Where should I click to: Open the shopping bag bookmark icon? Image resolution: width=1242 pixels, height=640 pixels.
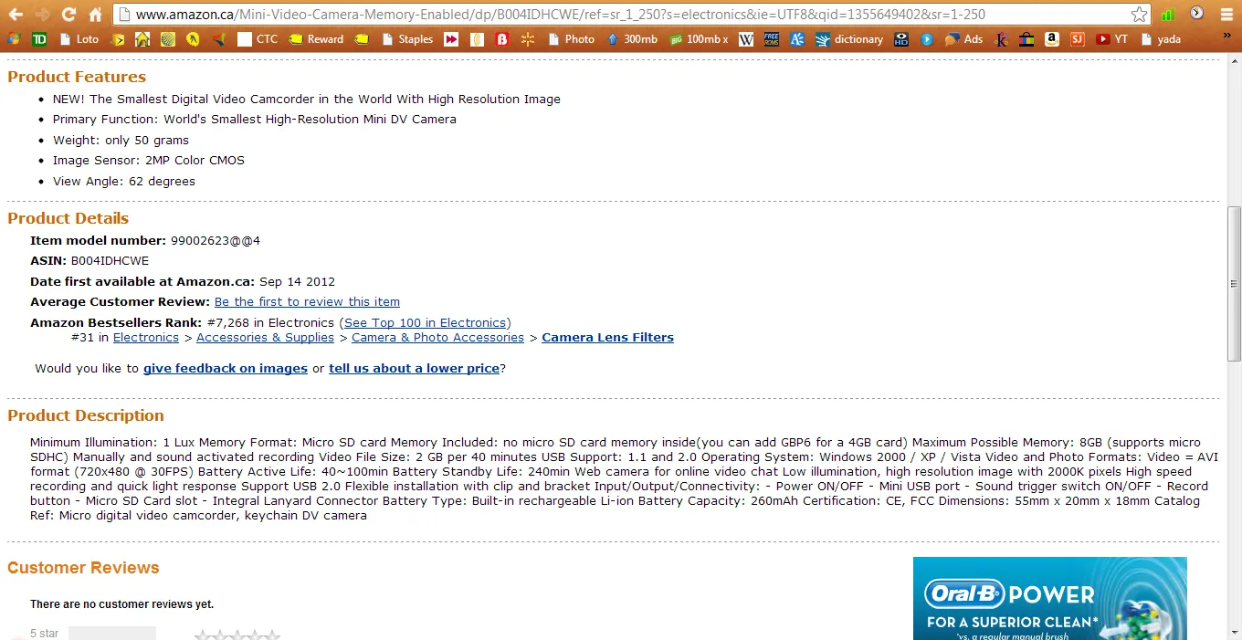pyautogui.click(x=1026, y=39)
